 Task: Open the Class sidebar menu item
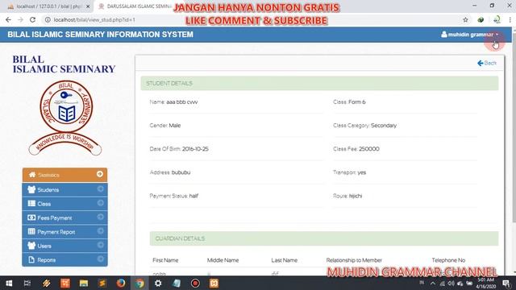coord(64,204)
